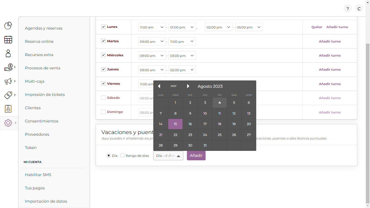This screenshot has width=370, height=208.
Task: Check the Domingo checkbox
Action: pyautogui.click(x=103, y=112)
